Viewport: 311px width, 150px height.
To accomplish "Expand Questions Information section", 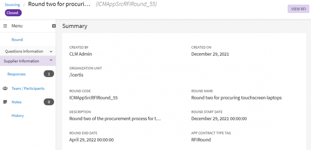I will [x=51, y=52].
